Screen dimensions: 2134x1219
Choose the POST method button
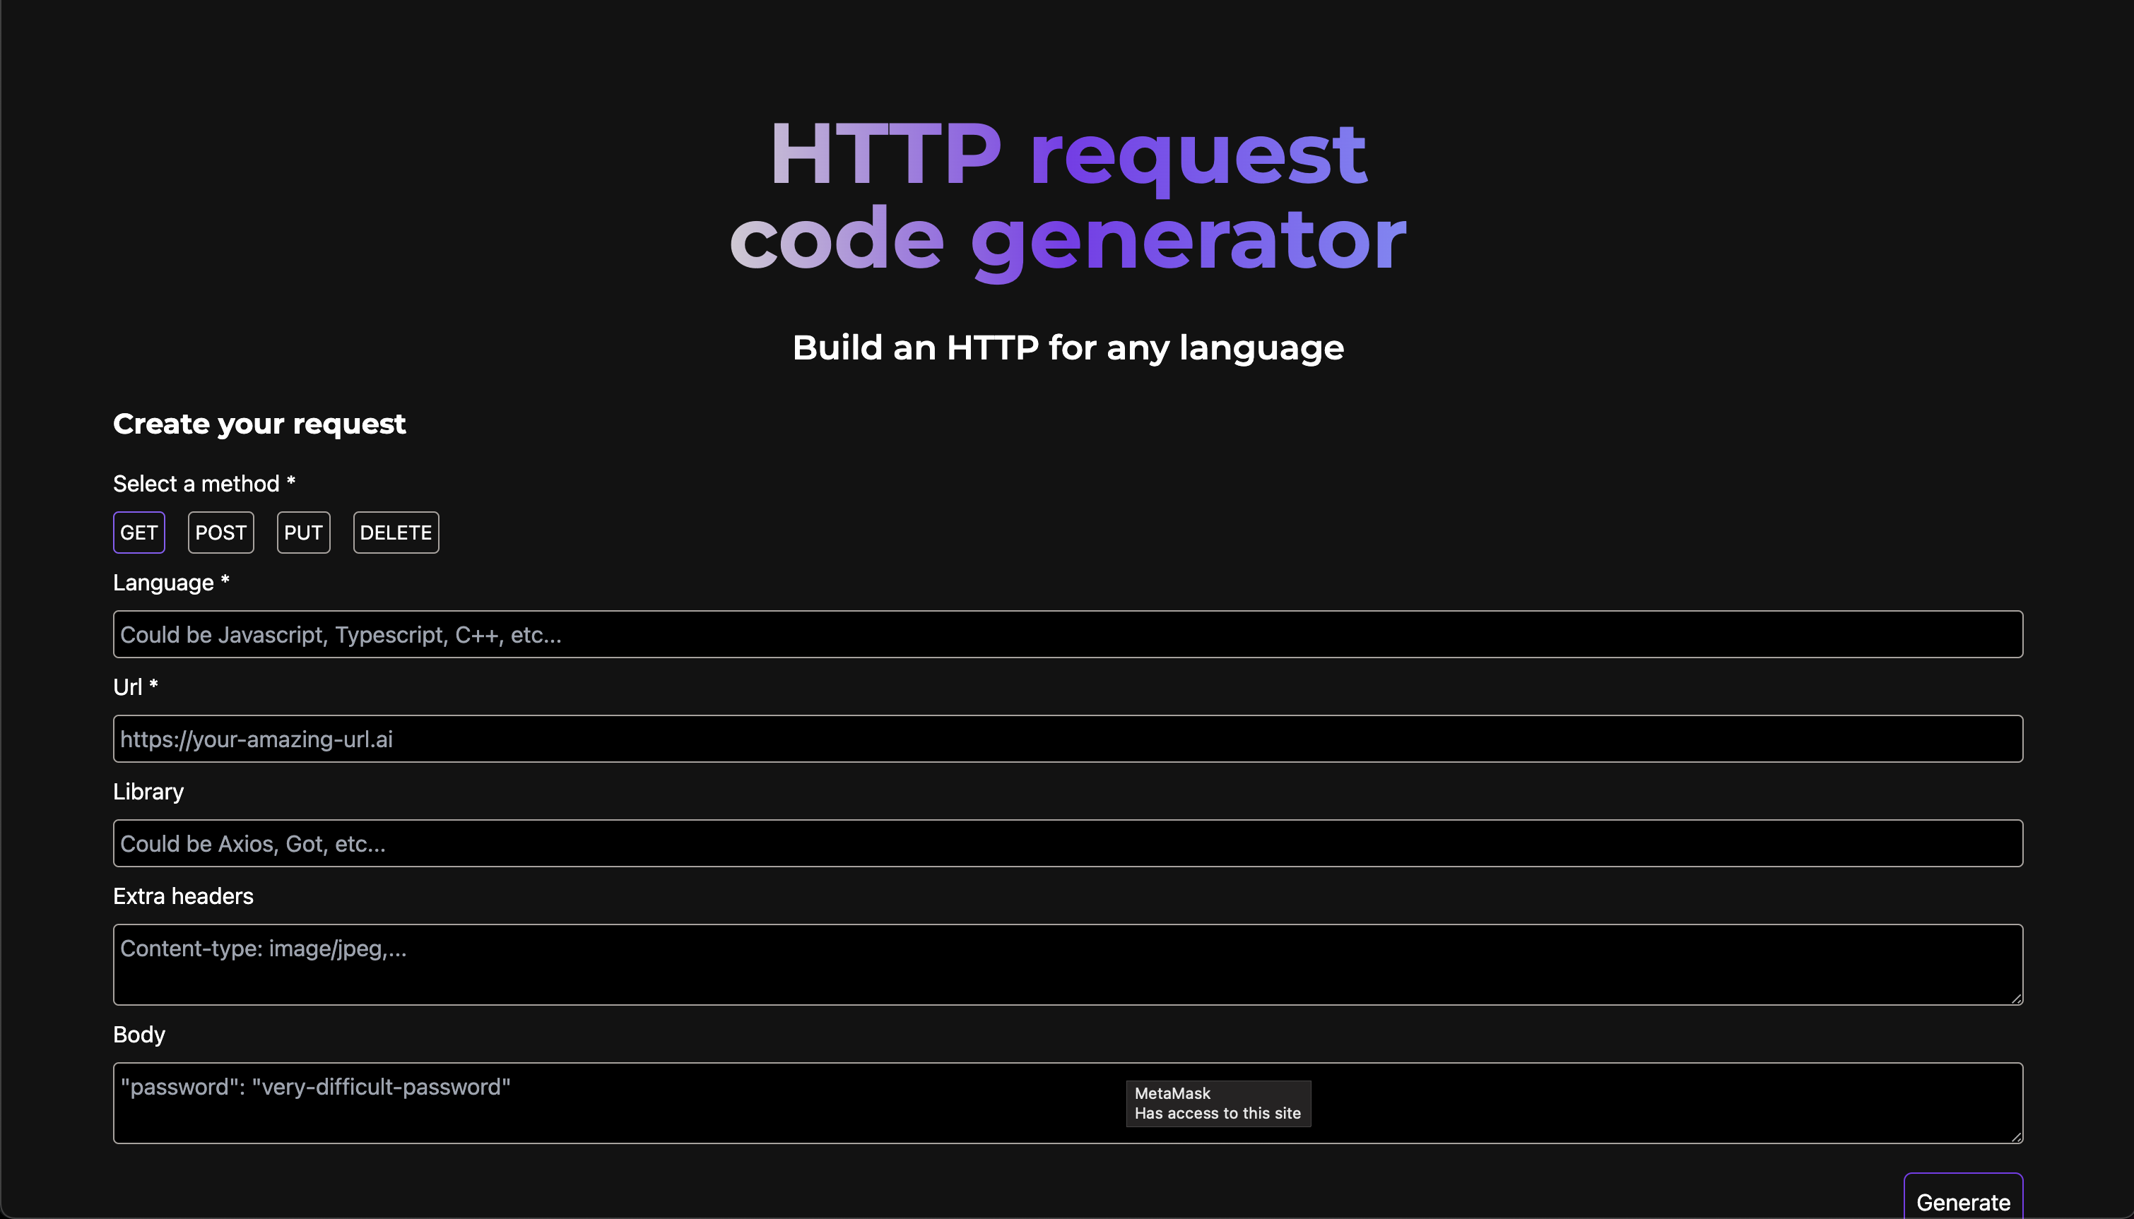pos(220,533)
